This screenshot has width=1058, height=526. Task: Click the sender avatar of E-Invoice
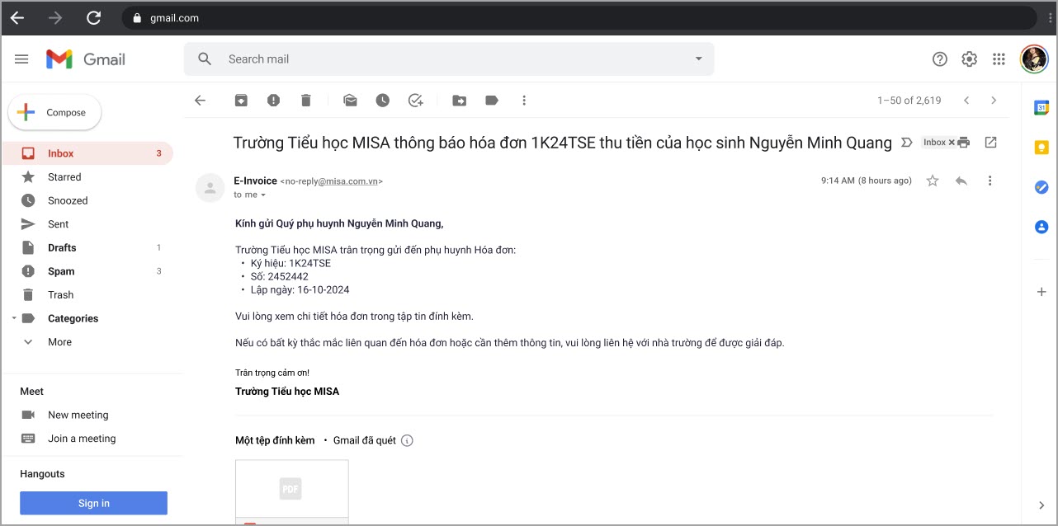tap(210, 188)
